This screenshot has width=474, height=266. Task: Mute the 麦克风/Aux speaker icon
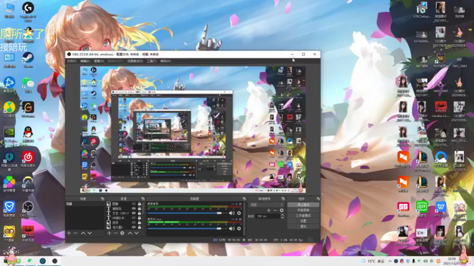click(232, 229)
